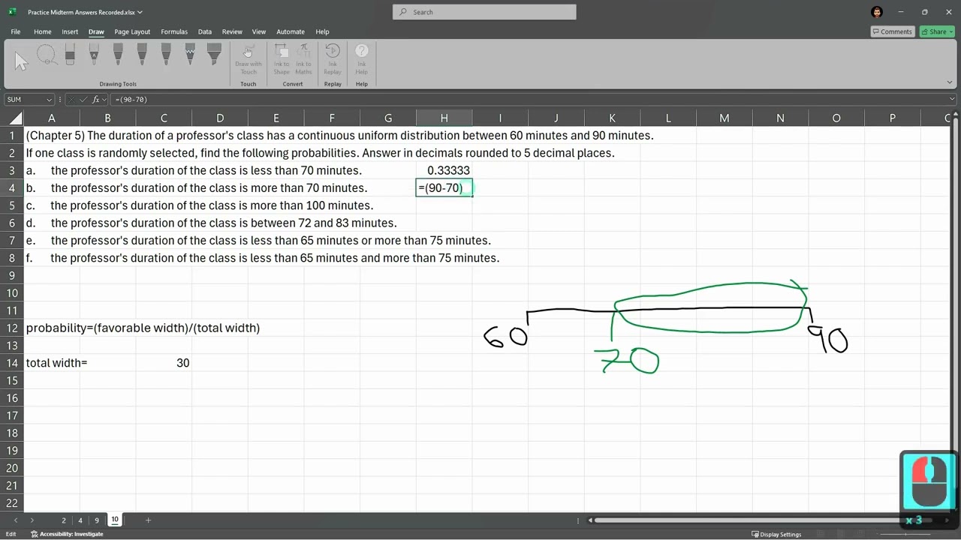The height and width of the screenshot is (540, 961).
Task: Select the Eraser drawing tool
Action: tap(70, 54)
